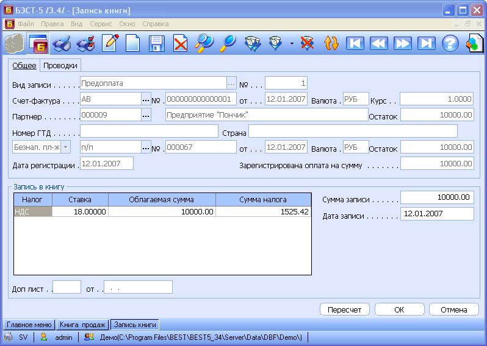Open lookup next to Счет-фактура АВ

(x=146, y=99)
